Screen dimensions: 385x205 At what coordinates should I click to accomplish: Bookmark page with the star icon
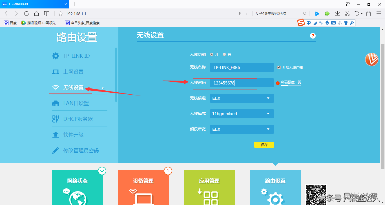pos(60,14)
